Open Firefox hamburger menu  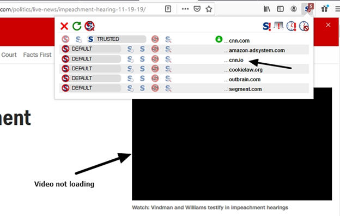click(338, 9)
